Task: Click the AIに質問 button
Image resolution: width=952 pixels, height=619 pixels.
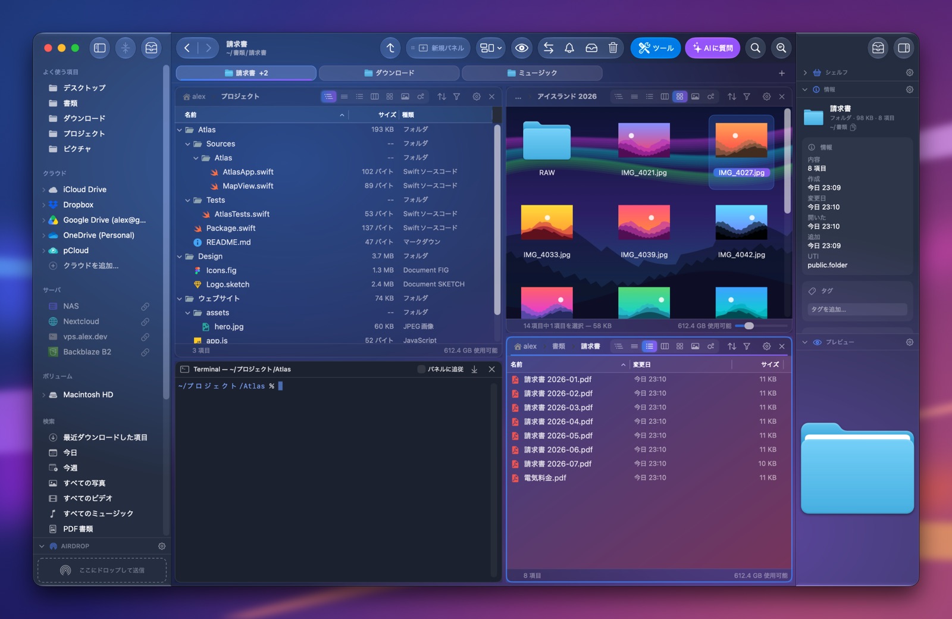Action: [x=712, y=48]
